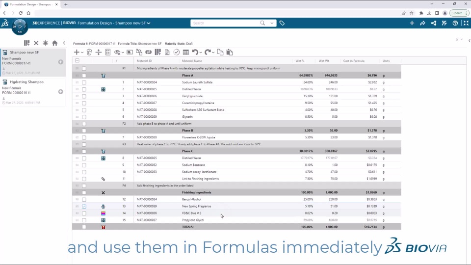Click the tools icon in top bar

pos(445,23)
